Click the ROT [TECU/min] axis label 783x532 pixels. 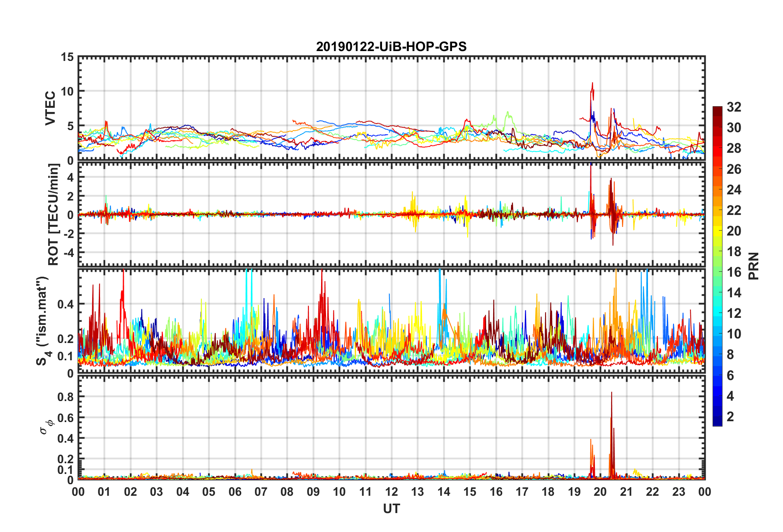[x=54, y=214]
